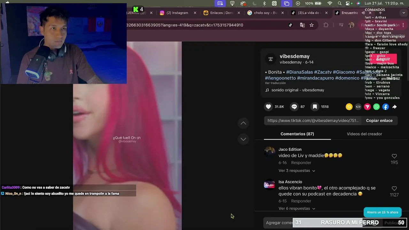The image size is (409, 230).
Task: Save the video with the bookmark icon
Action: point(315,107)
